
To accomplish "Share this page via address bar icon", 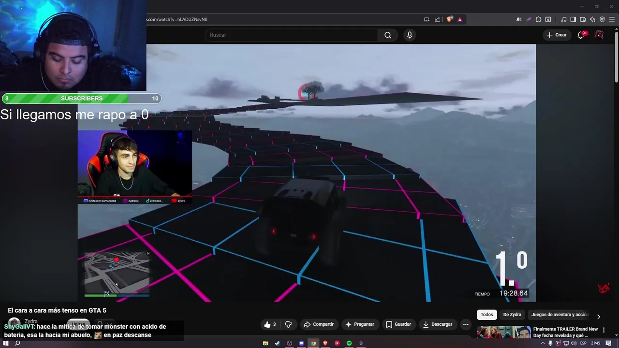I will tap(437, 19).
